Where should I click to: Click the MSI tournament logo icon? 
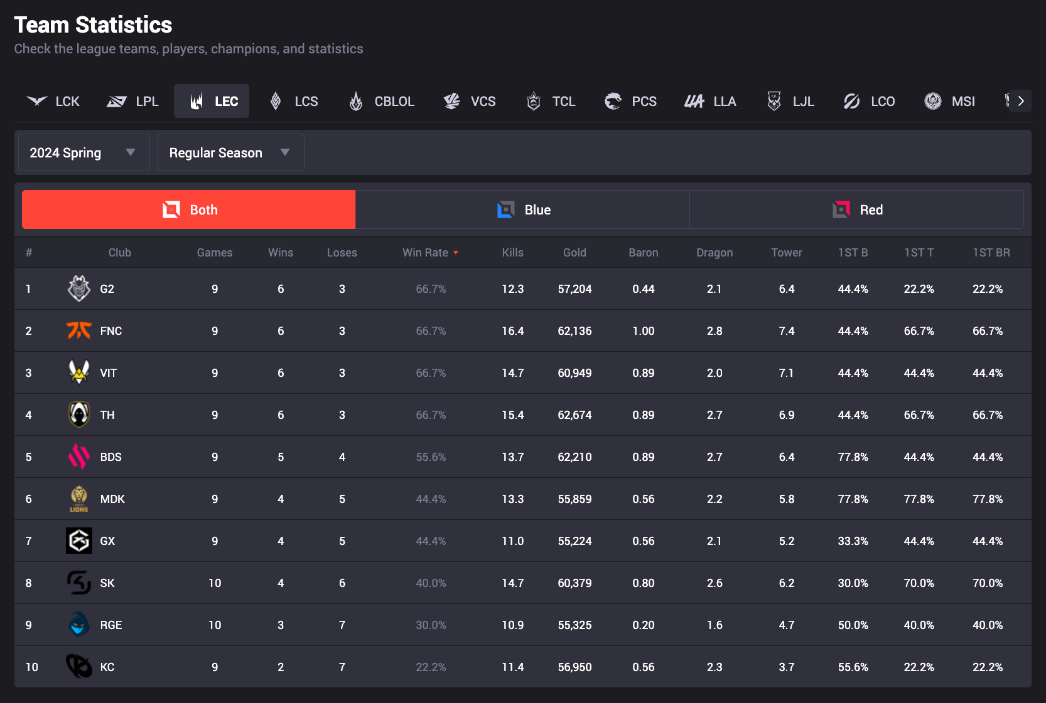click(x=933, y=101)
